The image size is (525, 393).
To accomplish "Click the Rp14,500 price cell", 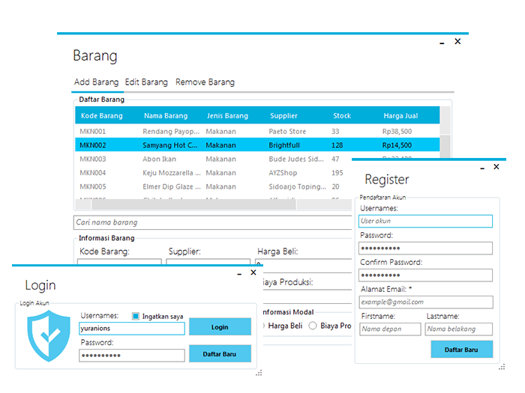I will (397, 145).
